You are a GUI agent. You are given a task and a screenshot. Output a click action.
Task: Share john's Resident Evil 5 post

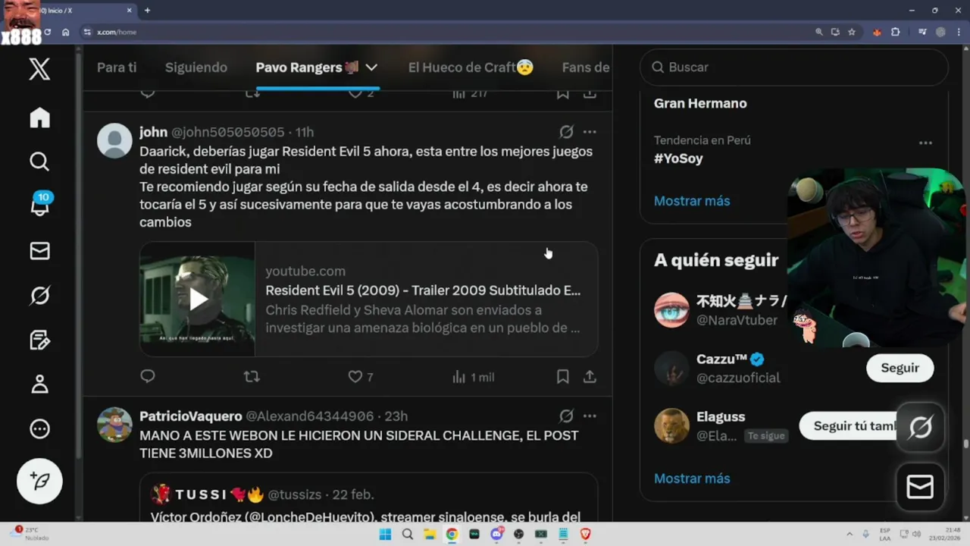tap(590, 376)
